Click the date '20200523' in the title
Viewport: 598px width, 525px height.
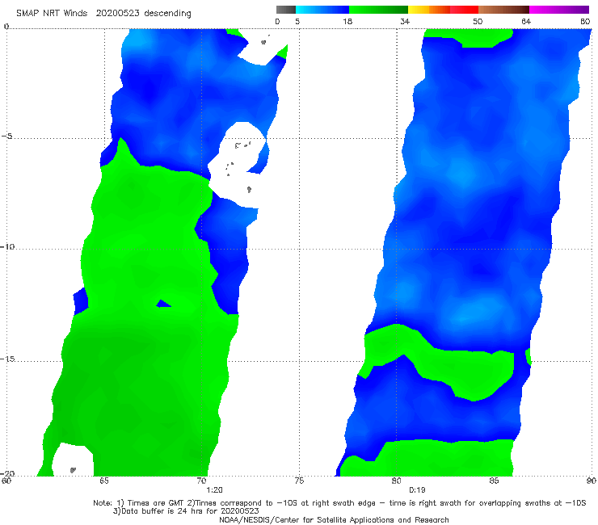point(117,13)
